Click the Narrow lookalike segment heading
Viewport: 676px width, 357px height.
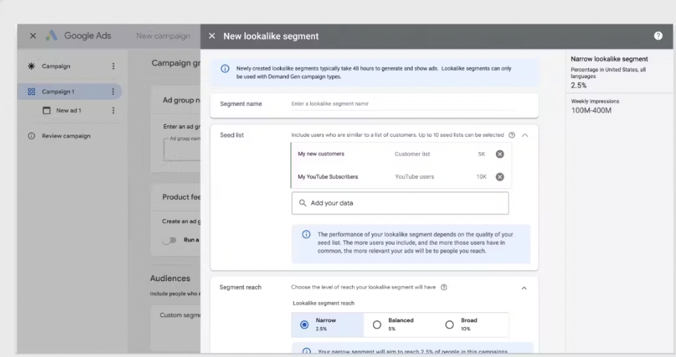pyautogui.click(x=609, y=59)
